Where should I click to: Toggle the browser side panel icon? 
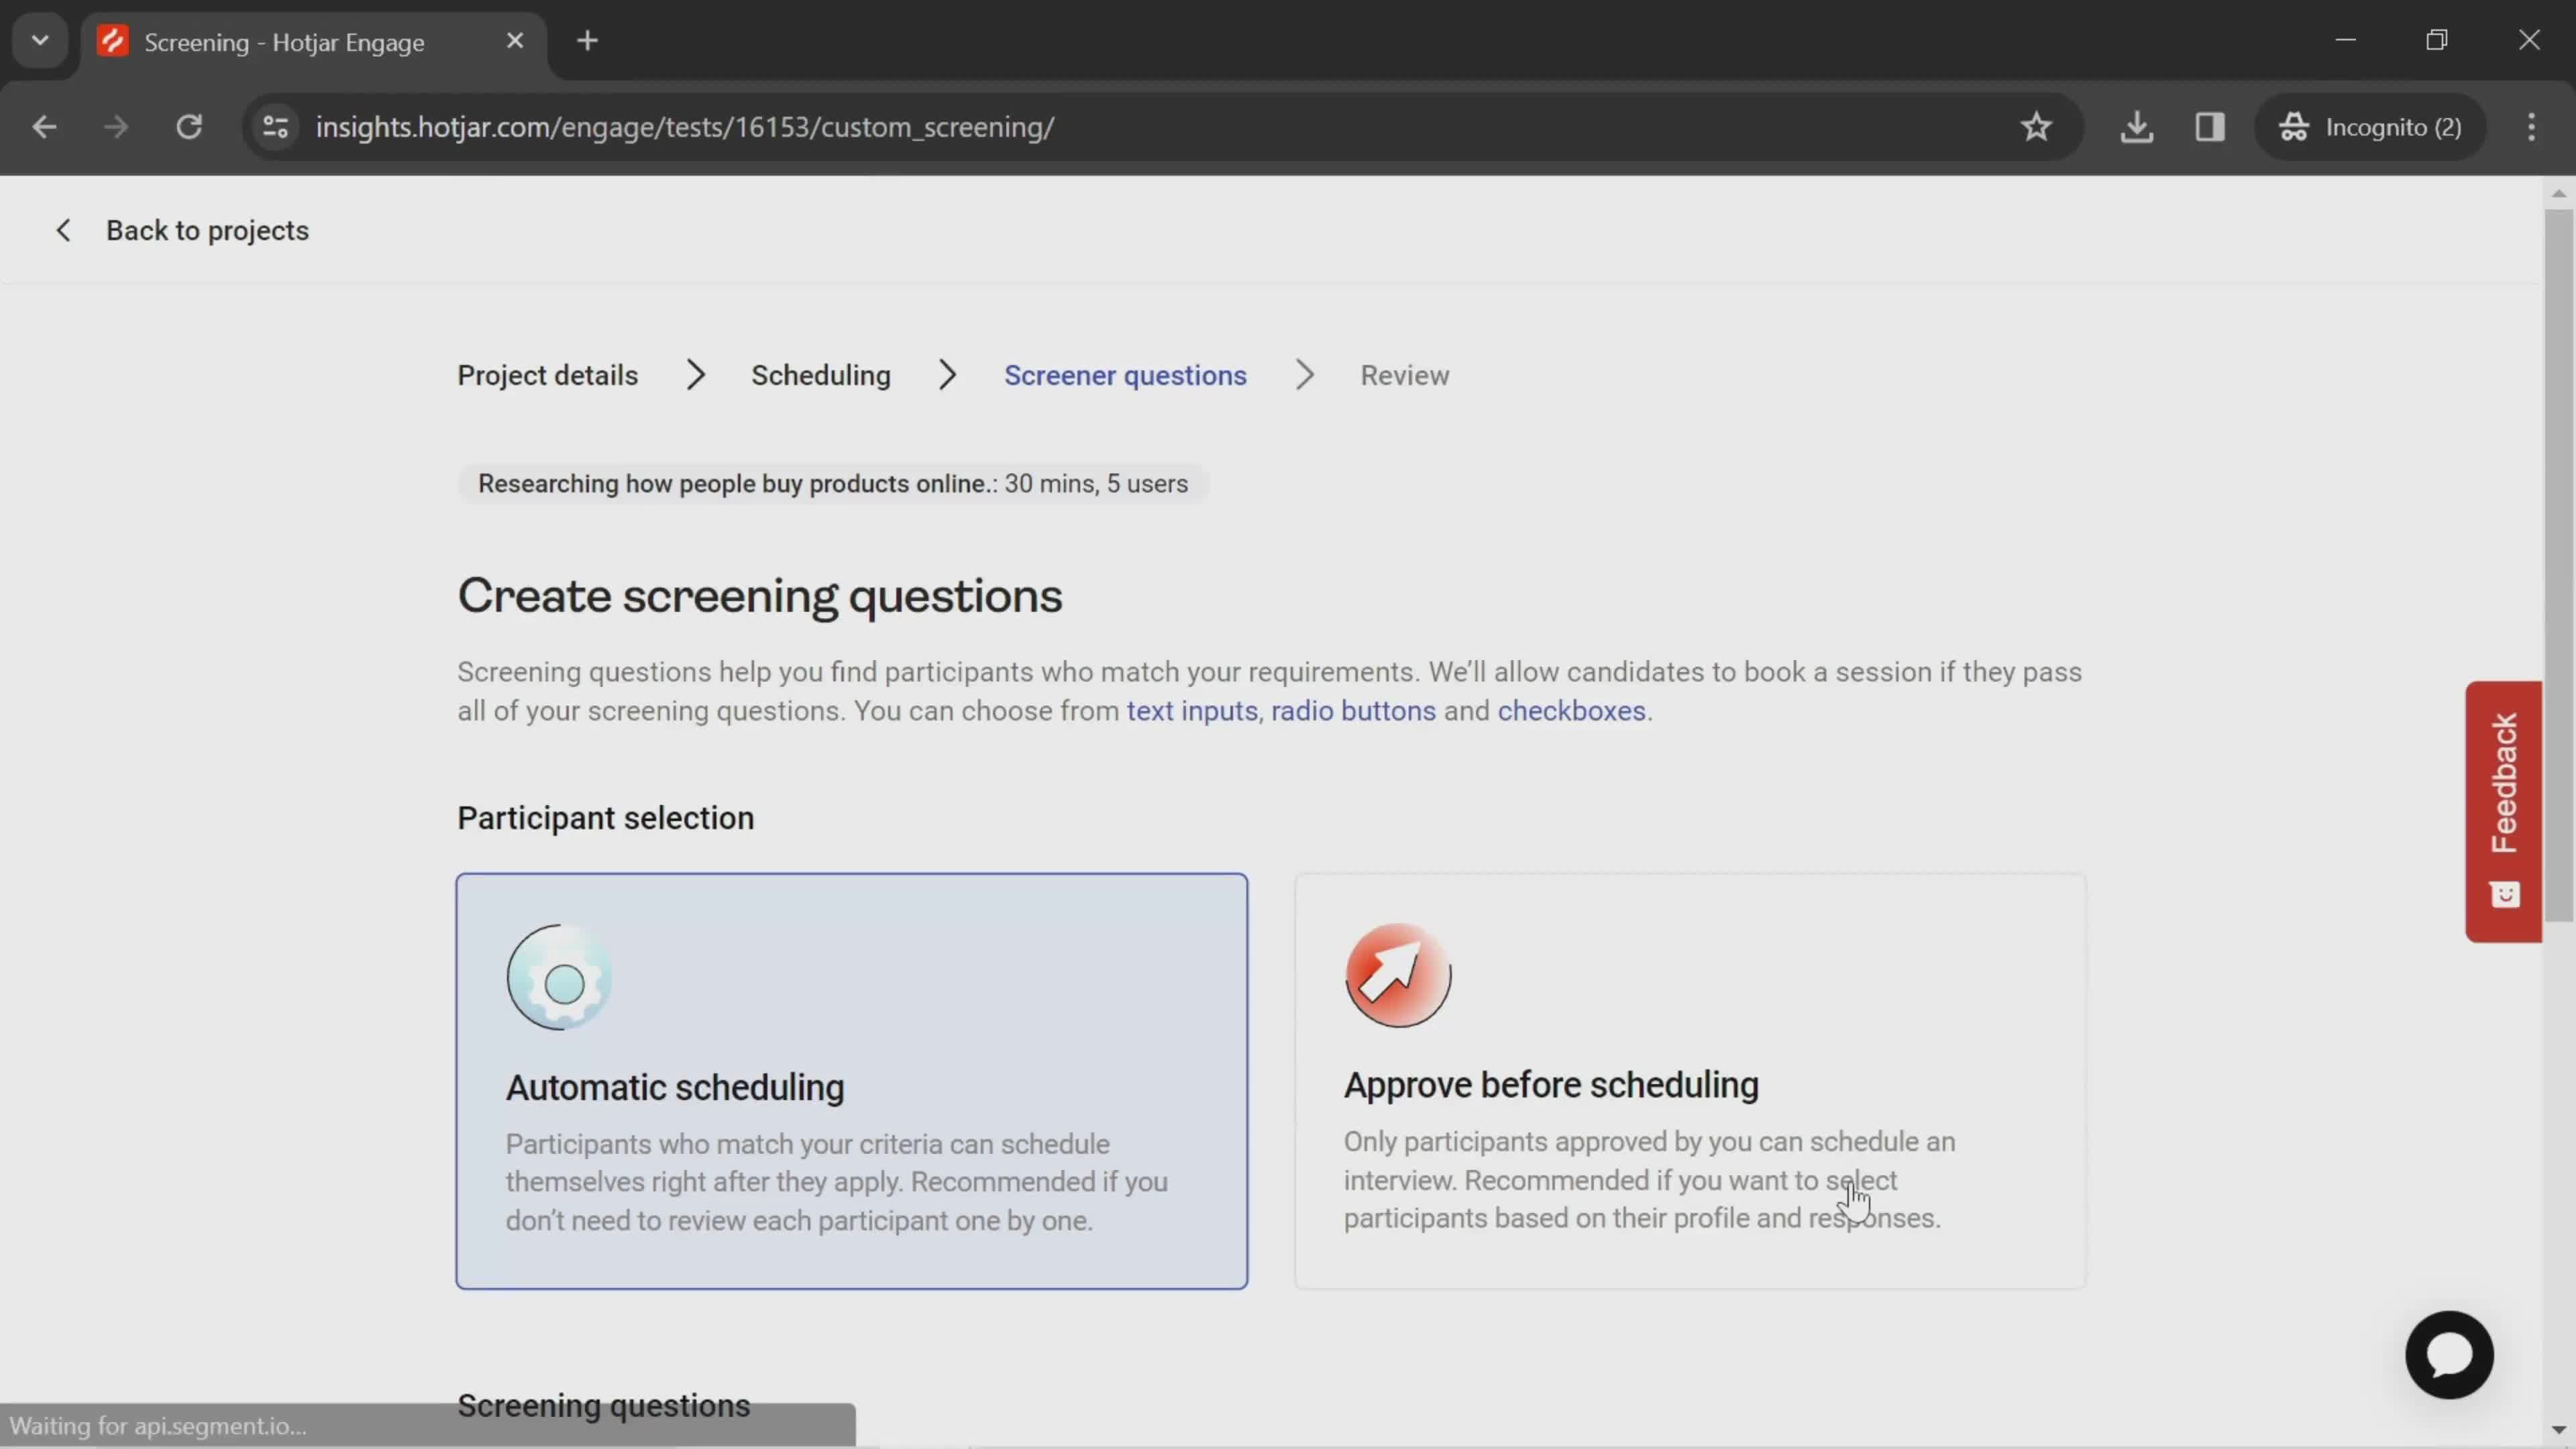tap(2210, 127)
